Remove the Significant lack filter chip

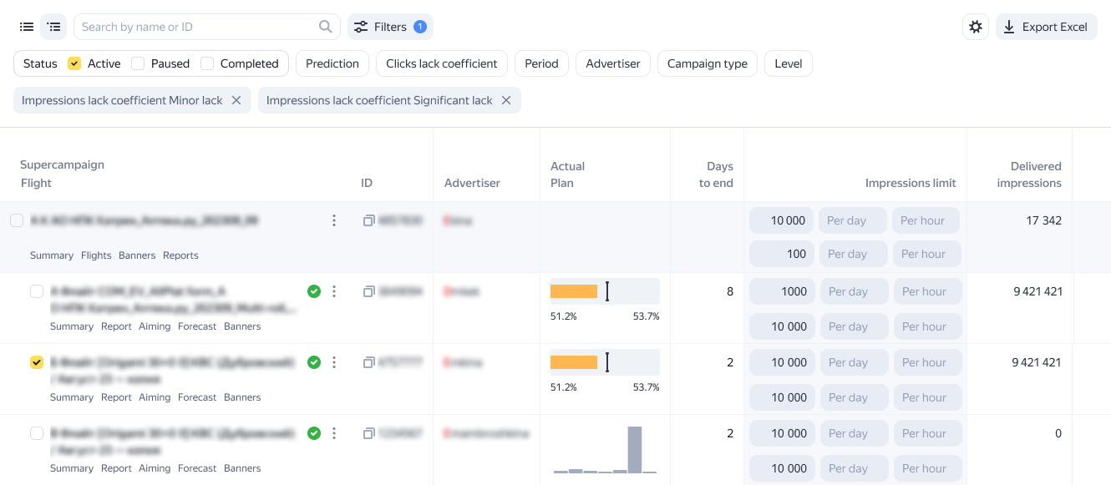pos(506,100)
